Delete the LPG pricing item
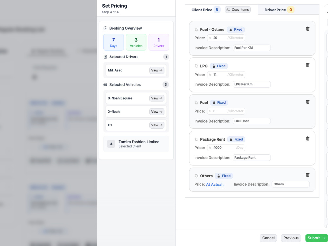328x246 pixels. 308,65
